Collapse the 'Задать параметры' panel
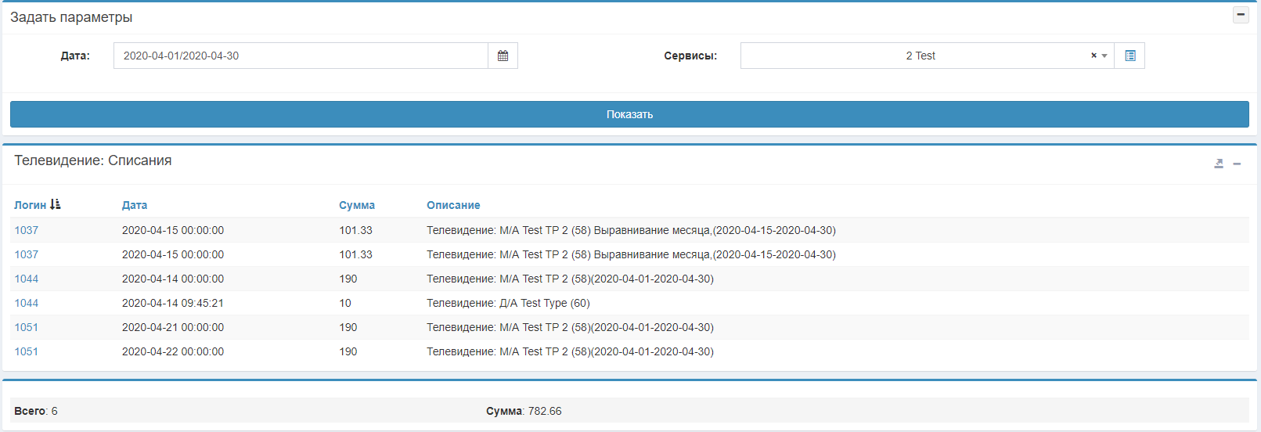Image resolution: width=1261 pixels, height=432 pixels. 1241,15
